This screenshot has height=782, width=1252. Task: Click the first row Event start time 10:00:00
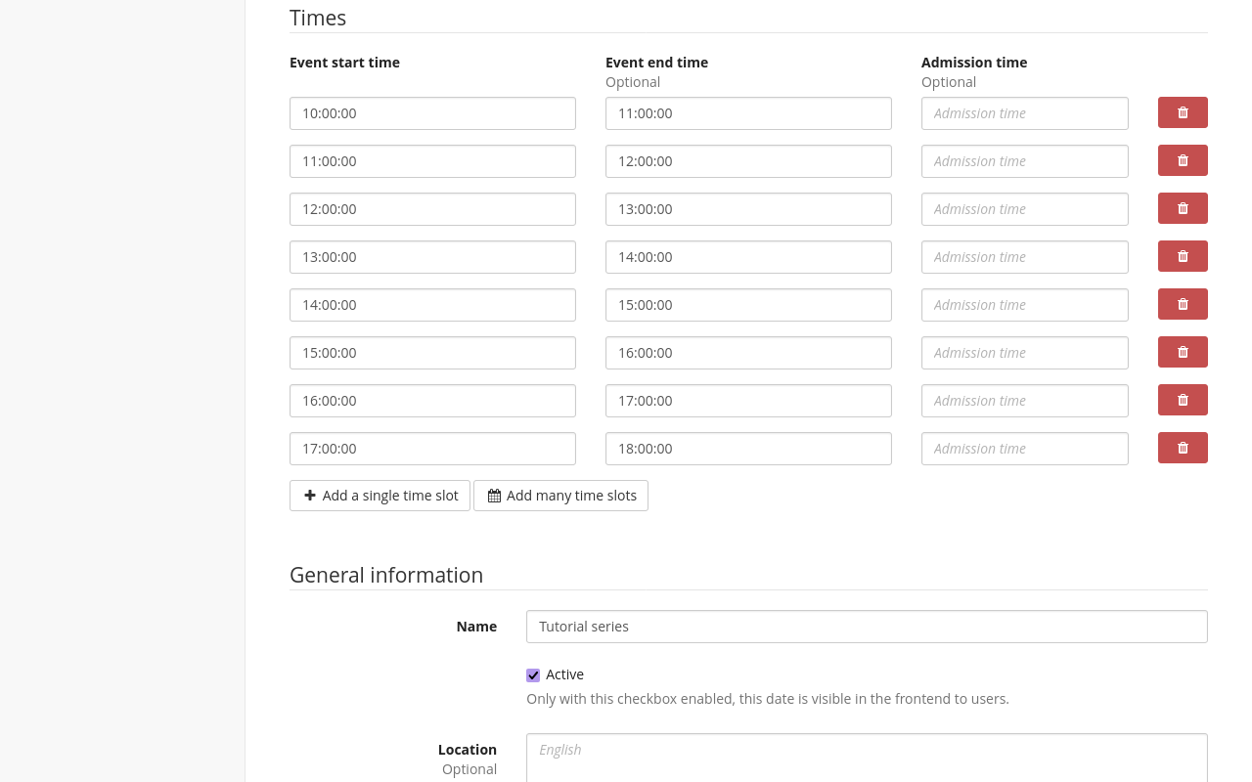(x=432, y=113)
